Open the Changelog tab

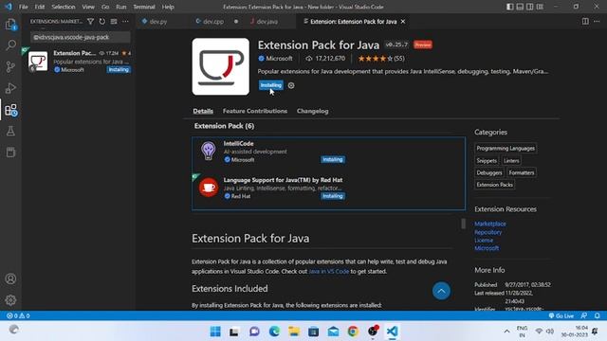(312, 111)
